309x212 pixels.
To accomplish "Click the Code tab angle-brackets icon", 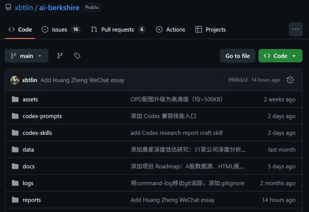I will (x=12, y=29).
